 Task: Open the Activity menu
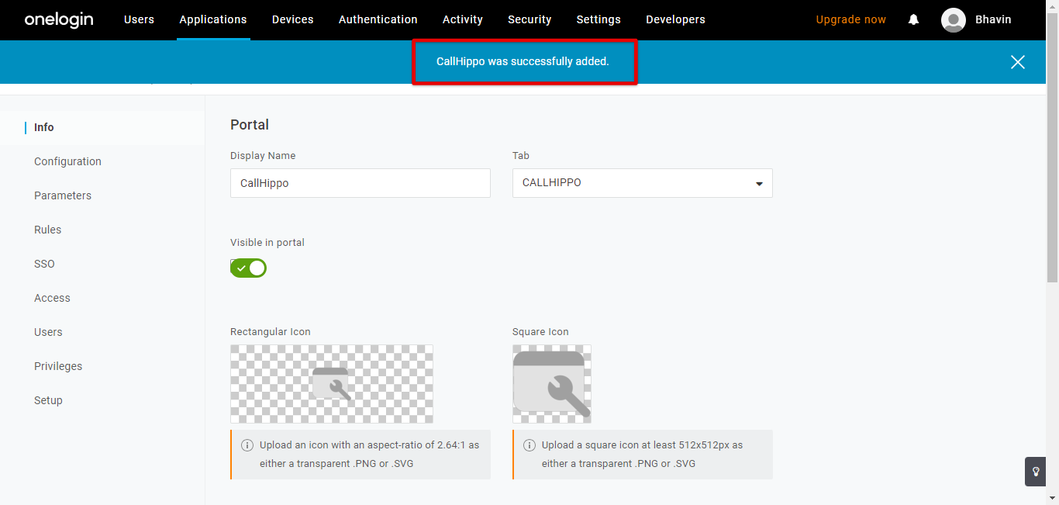463,19
